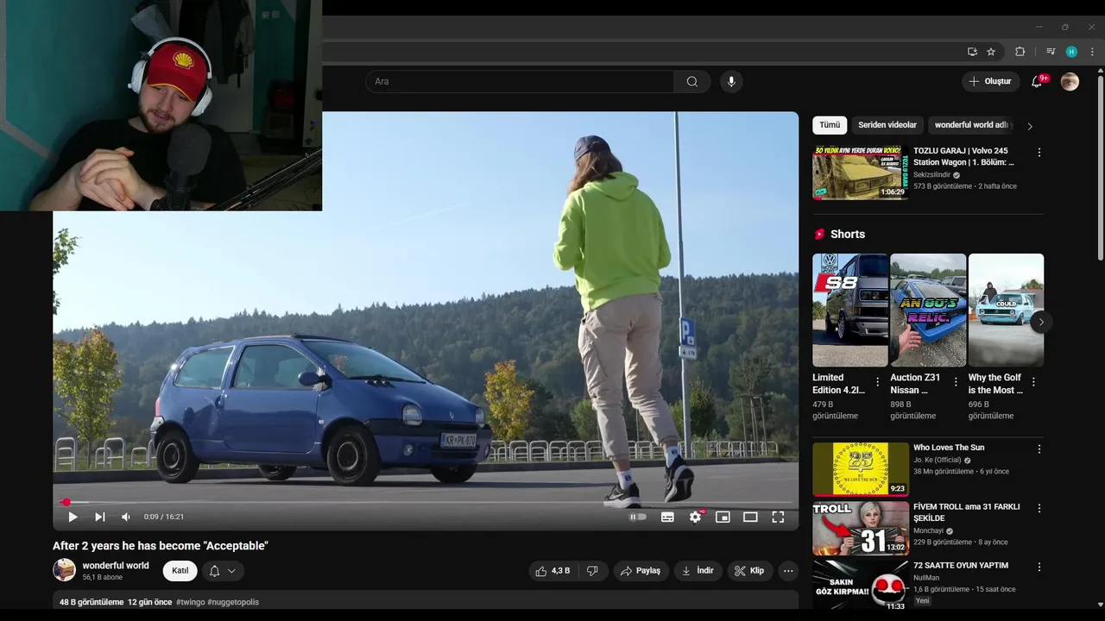Screen dimensions: 1105x621
Task: Open Why the Golf short
Action: (x=1006, y=310)
